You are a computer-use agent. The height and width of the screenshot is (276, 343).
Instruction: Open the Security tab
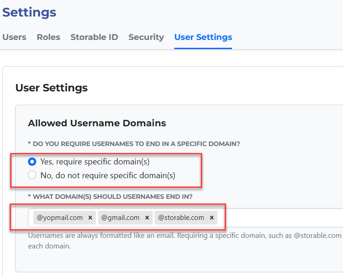146,37
